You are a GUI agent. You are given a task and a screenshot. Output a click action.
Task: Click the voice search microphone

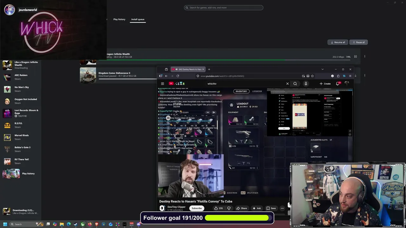click(306, 84)
